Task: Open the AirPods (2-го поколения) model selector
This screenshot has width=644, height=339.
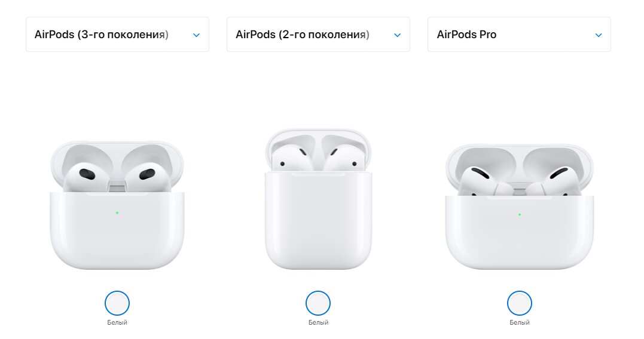Action: tap(318, 35)
